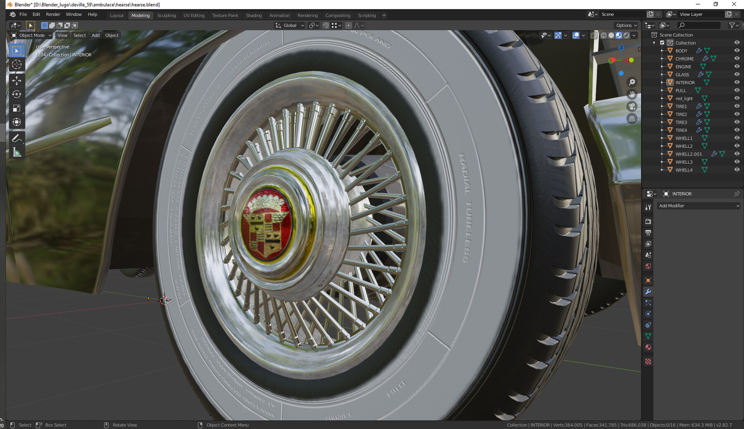Open the Object Constraints properties tab
The height and width of the screenshot is (429, 744).
[648, 325]
